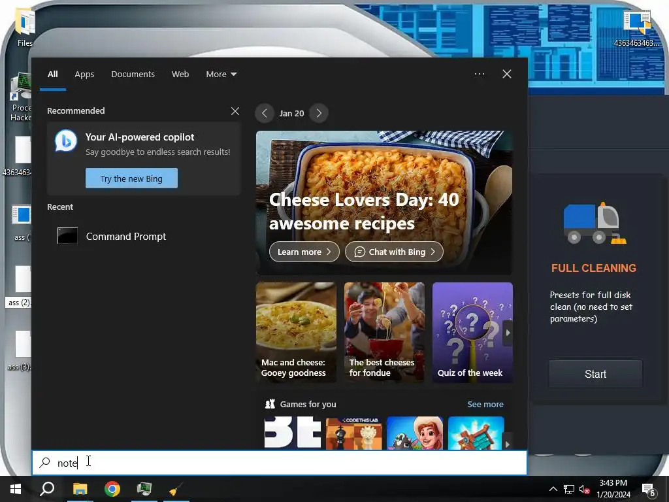Screen dimensions: 669x502
Task: Select the 4363463463 desktop icon at top right
Action: (636, 29)
